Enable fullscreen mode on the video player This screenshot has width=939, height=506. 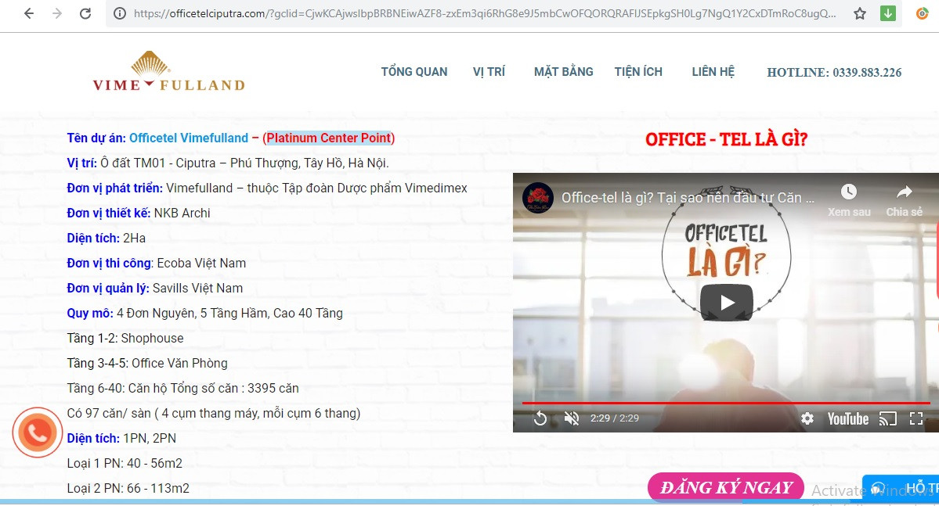tap(916, 418)
